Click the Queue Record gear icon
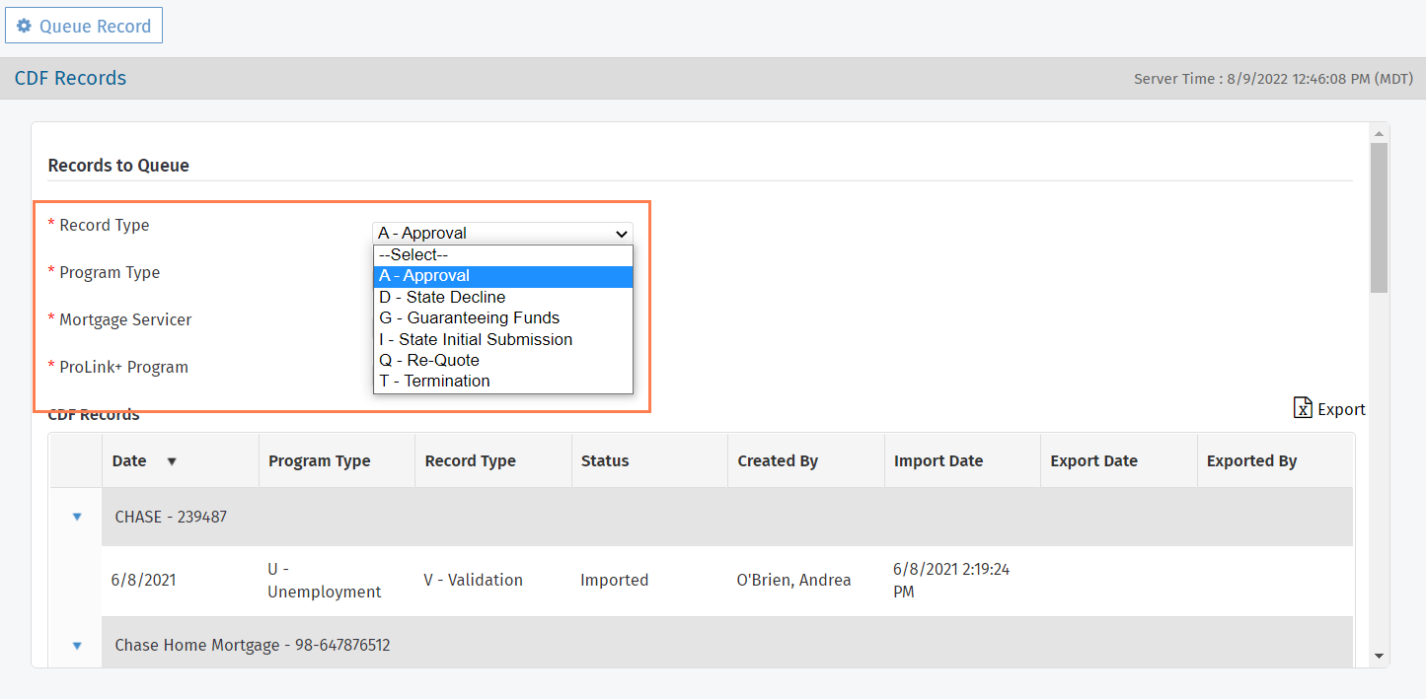The height and width of the screenshot is (699, 1426). click(25, 27)
